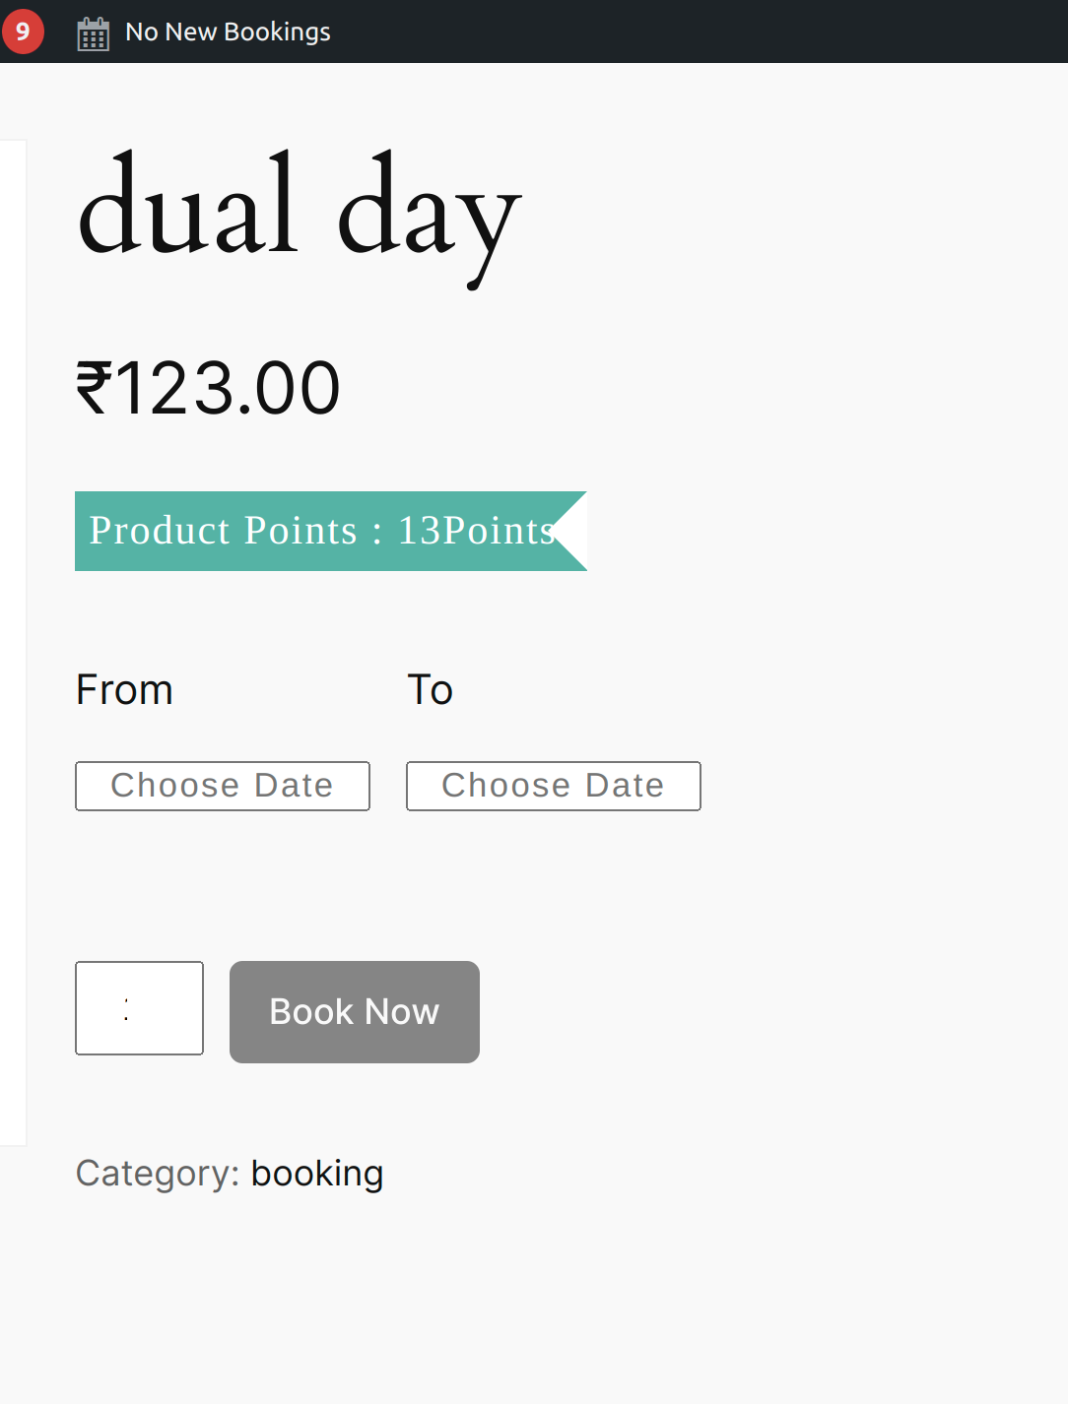Click the From label above first date field

pos(124,689)
